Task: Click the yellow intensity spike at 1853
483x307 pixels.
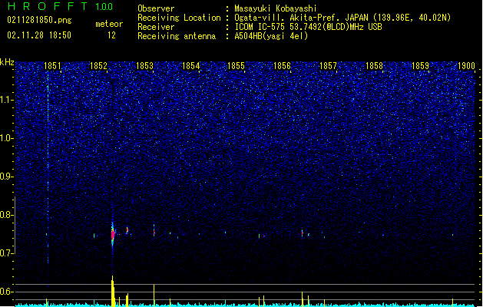Action: [154, 295]
